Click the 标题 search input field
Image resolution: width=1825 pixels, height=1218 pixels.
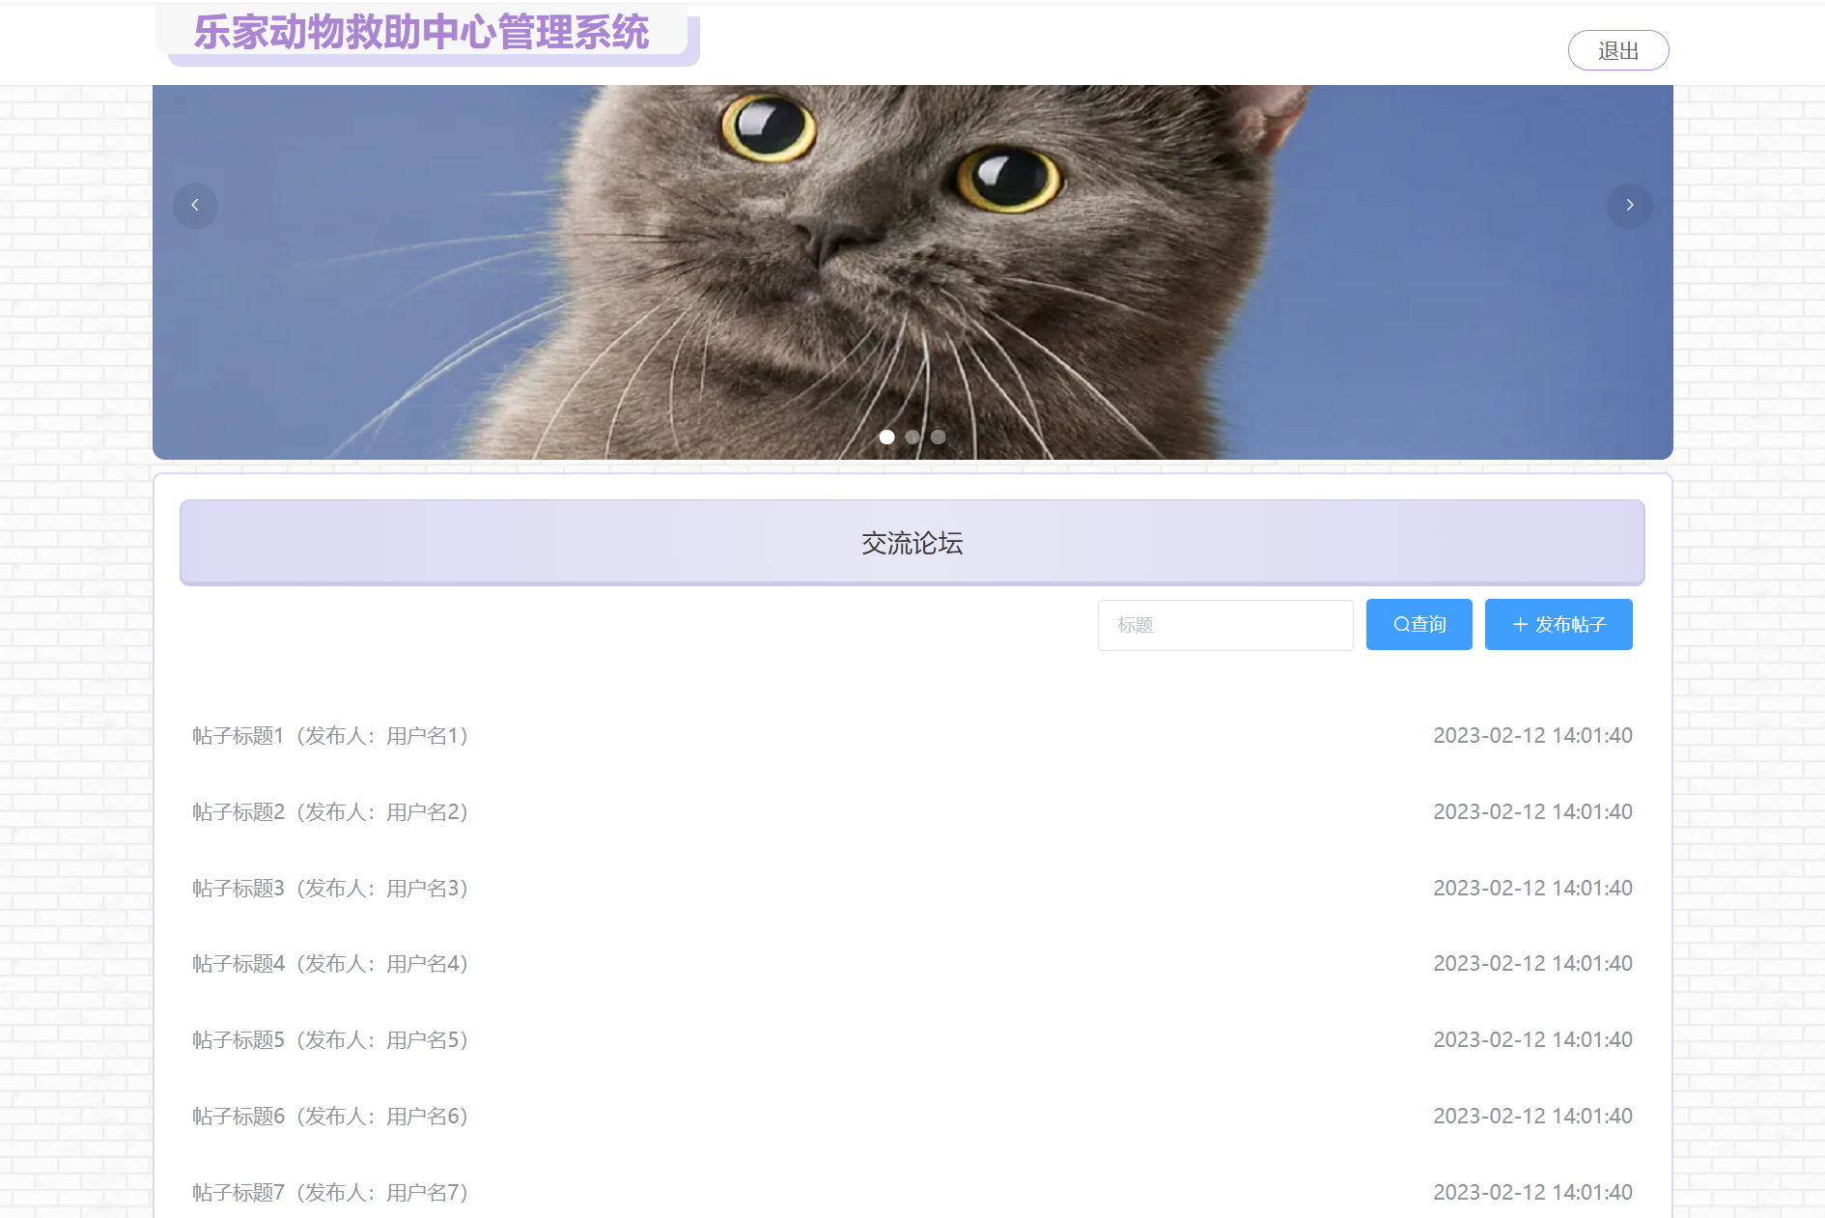tap(1224, 625)
